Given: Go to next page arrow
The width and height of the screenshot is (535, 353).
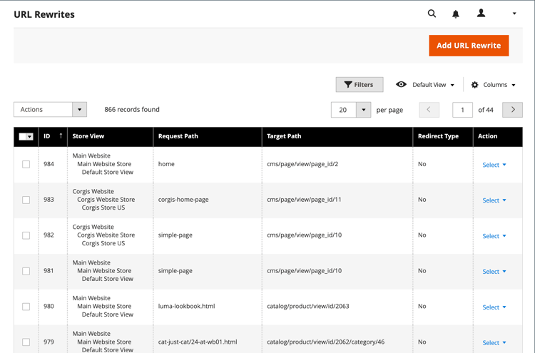Looking at the screenshot, I should [512, 110].
